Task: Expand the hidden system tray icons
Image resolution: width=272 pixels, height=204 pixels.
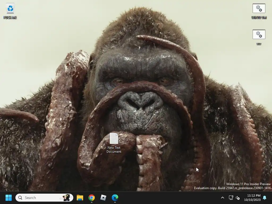Action: 223,198
